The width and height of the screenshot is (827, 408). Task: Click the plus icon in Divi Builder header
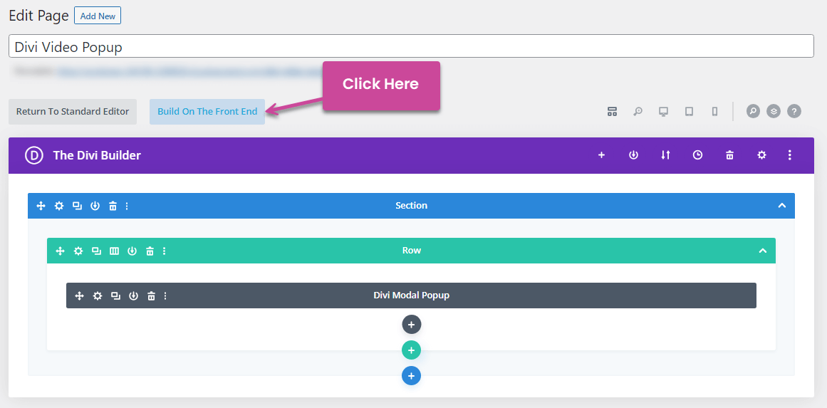pyautogui.click(x=601, y=155)
